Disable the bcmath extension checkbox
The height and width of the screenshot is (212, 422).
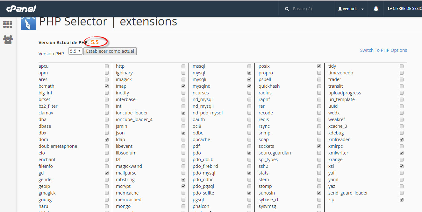[107, 86]
